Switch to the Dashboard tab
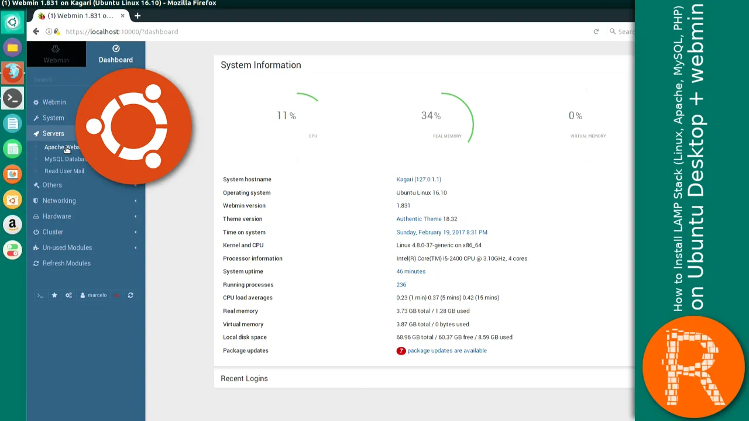The image size is (749, 421). click(x=116, y=54)
